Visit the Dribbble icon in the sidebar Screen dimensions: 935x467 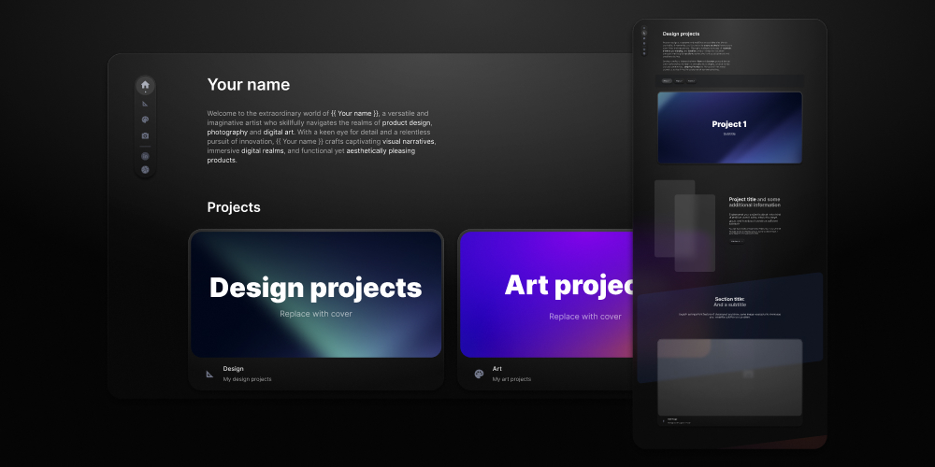[x=145, y=170]
